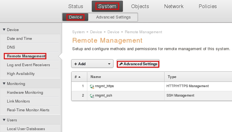232x132 pixels.
Task: Sort by the # column arrow
Action: point(79,77)
